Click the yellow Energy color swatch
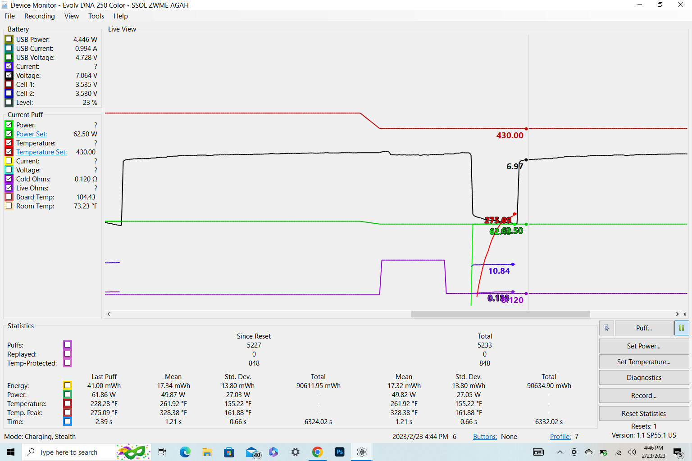692x461 pixels. point(67,385)
